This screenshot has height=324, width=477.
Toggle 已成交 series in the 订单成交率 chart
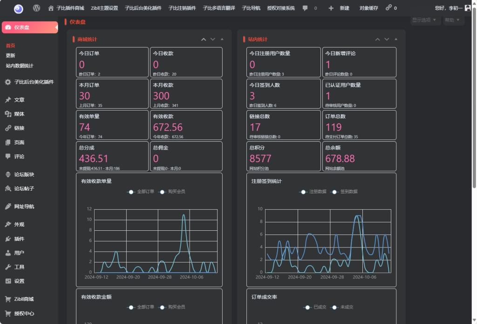(315, 307)
